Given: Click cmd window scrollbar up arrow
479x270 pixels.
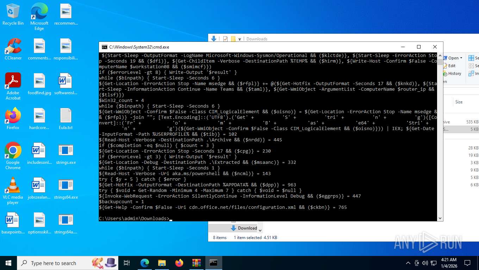Looking at the screenshot, I should click(440, 56).
